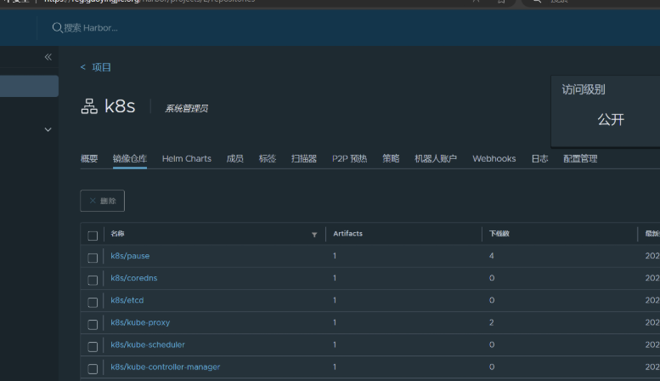The height and width of the screenshot is (381, 660).
Task: Open the 策略 policy tab
Action: pyautogui.click(x=391, y=158)
